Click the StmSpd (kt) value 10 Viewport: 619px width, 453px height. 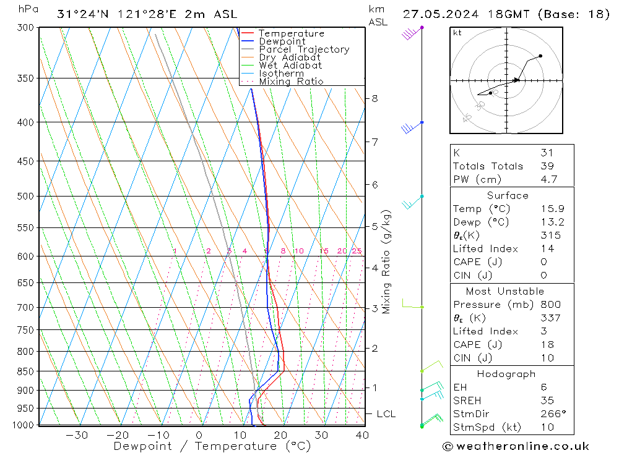pos(547,428)
